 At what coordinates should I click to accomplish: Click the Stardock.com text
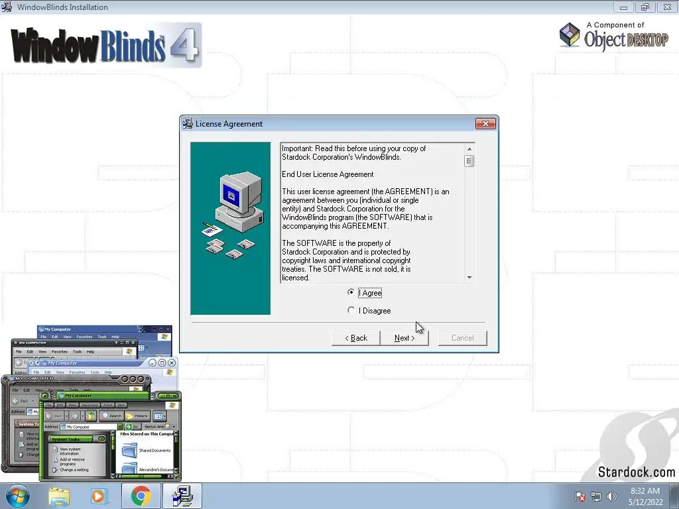click(x=636, y=472)
